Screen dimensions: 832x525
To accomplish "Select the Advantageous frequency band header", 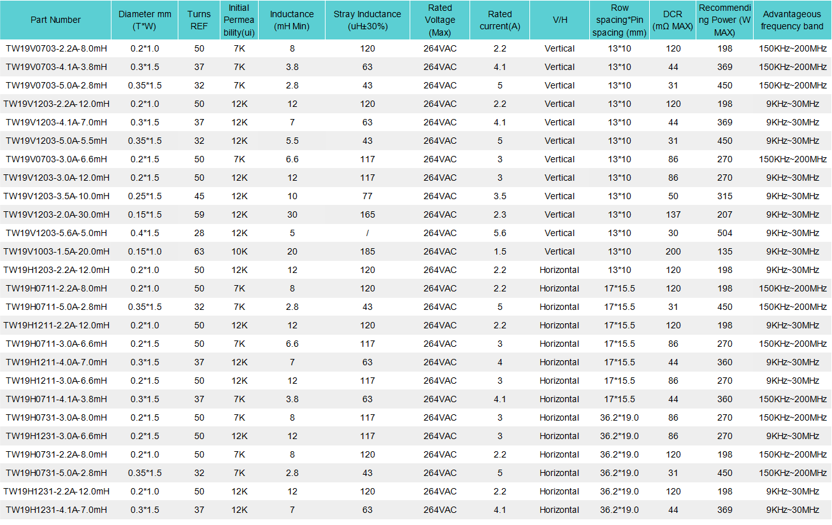I will click(x=792, y=20).
